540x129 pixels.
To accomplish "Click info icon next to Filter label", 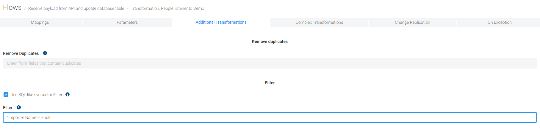I will [x=19, y=107].
